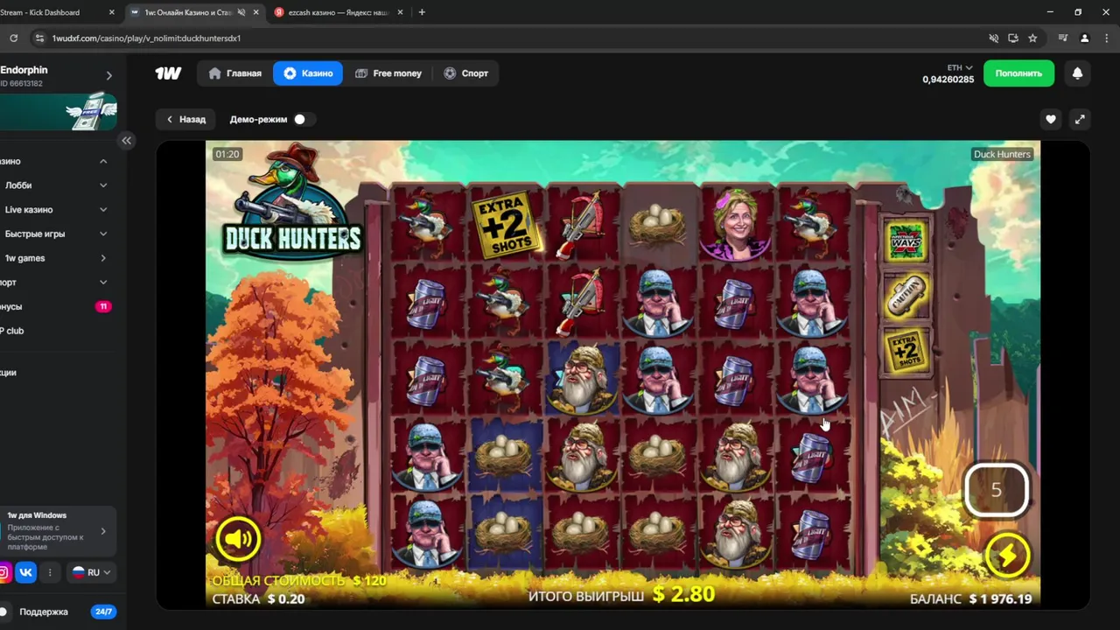Viewport: 1120px width, 630px height.
Task: Open the browser three-dot menu
Action: tap(1106, 38)
